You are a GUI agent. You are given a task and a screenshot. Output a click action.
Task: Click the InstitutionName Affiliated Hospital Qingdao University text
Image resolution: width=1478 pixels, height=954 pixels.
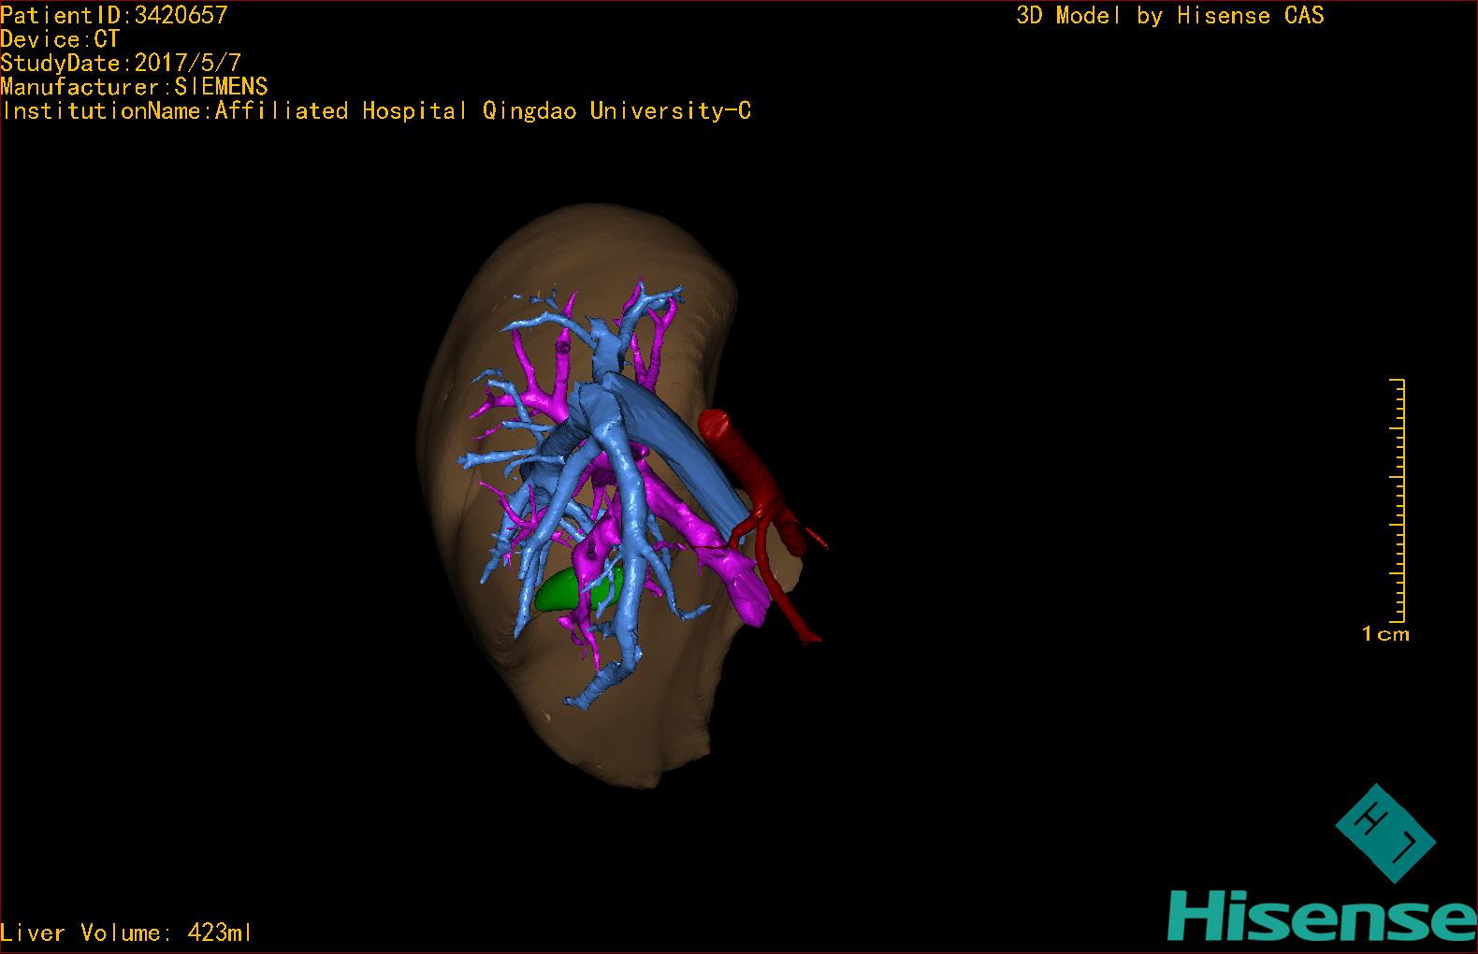click(376, 111)
